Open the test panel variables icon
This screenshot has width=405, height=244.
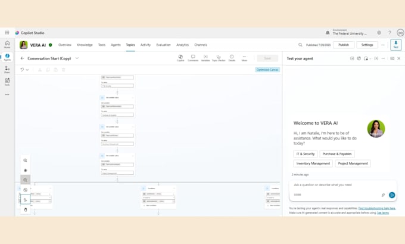(376, 58)
